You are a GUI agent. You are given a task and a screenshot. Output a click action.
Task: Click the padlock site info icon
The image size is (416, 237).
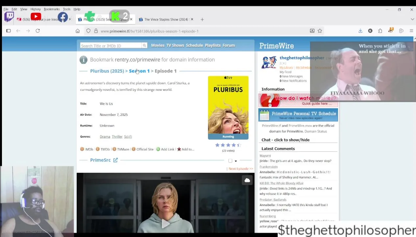(x=96, y=31)
